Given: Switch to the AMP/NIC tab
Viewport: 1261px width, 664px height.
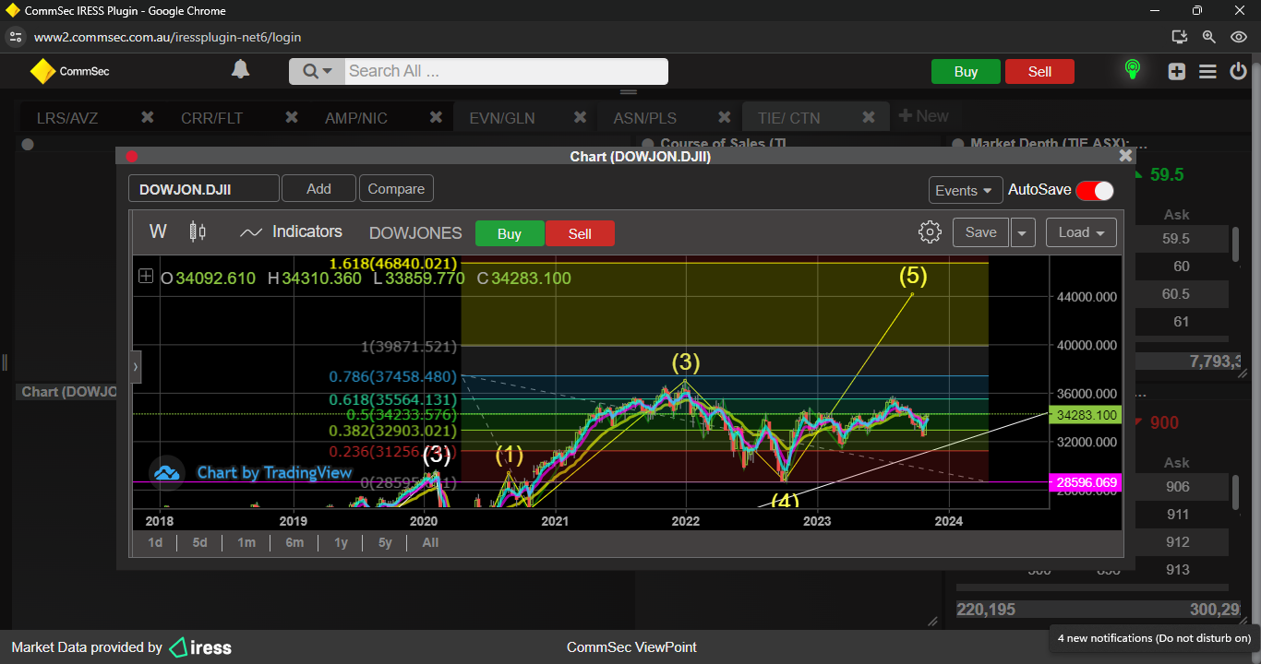Looking at the screenshot, I should click(x=356, y=118).
